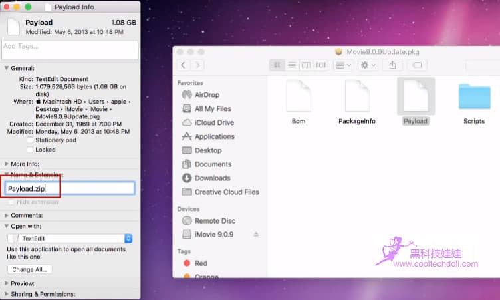Switch Finder to Cover Flow view
The height and width of the screenshot is (300, 500).
tap(320, 65)
